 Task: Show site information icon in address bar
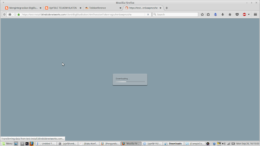15,15
